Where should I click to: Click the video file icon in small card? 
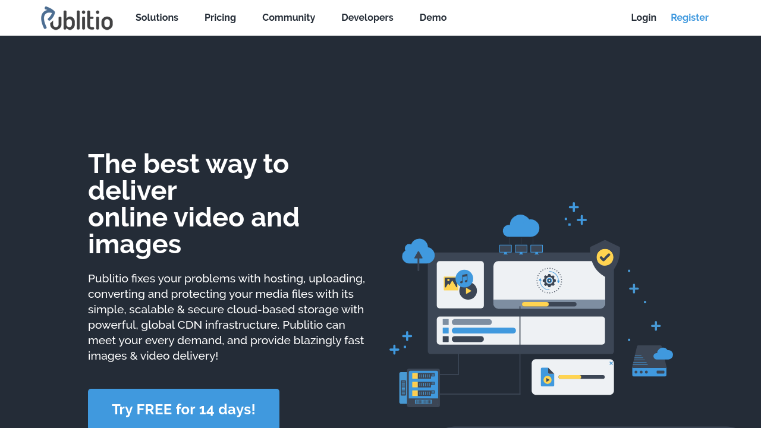(547, 377)
